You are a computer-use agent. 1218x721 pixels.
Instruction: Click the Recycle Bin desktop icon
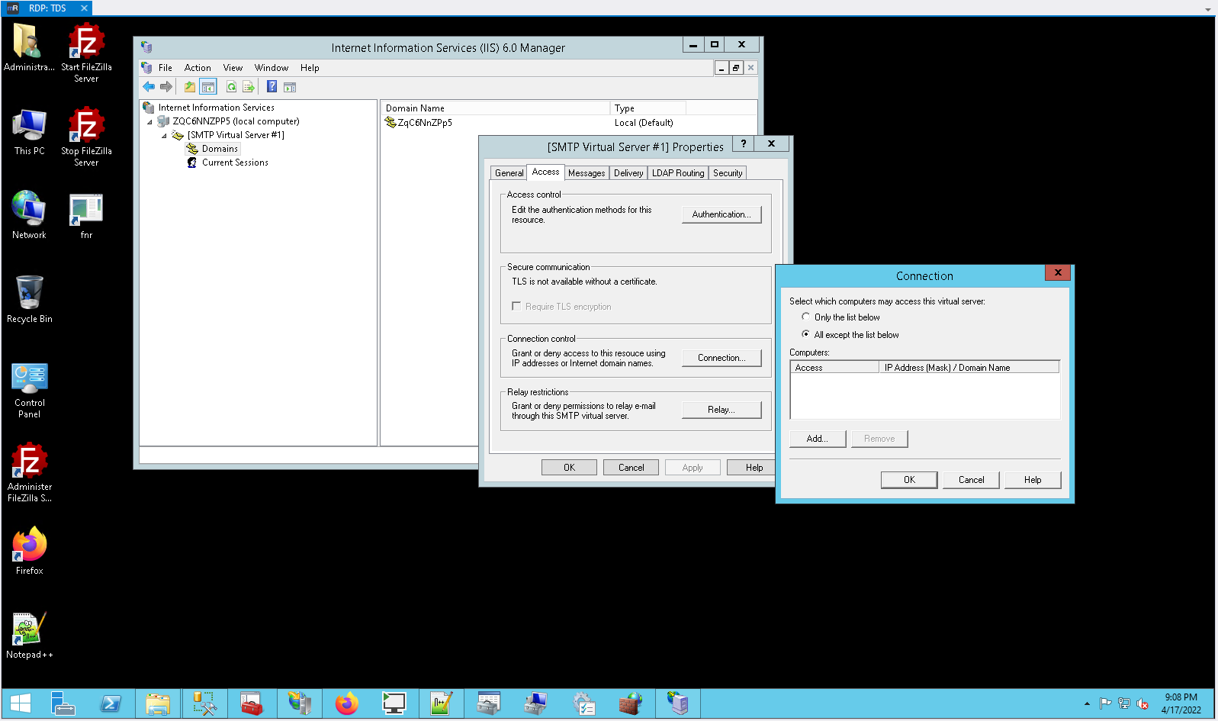(x=30, y=299)
